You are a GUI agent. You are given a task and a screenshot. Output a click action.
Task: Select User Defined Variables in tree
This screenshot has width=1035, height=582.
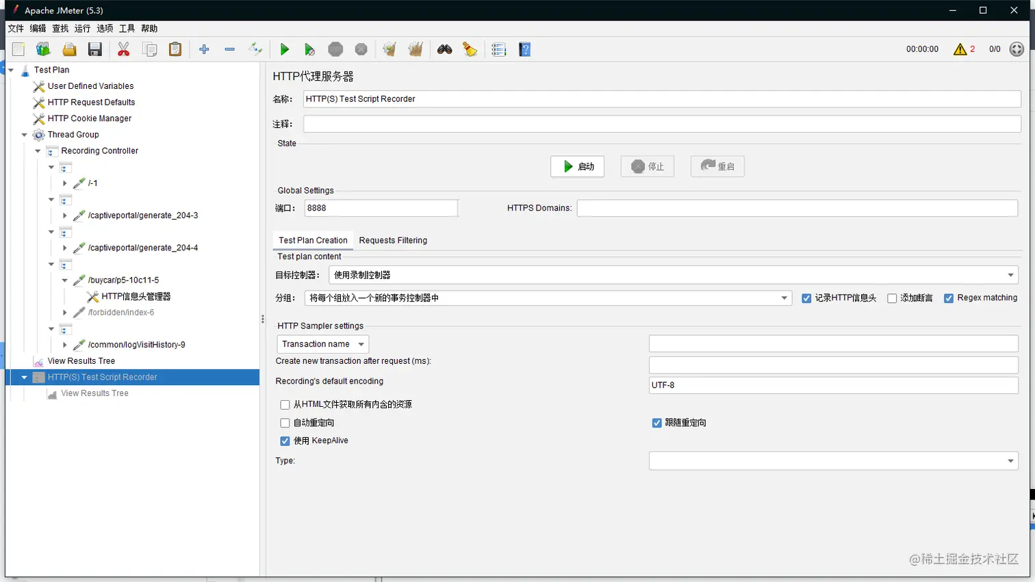[90, 86]
